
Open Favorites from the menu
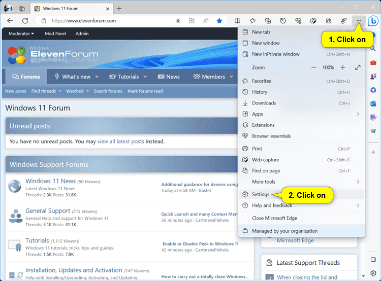pos(301,81)
